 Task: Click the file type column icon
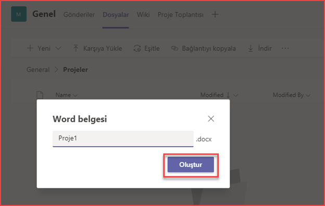click(x=40, y=95)
